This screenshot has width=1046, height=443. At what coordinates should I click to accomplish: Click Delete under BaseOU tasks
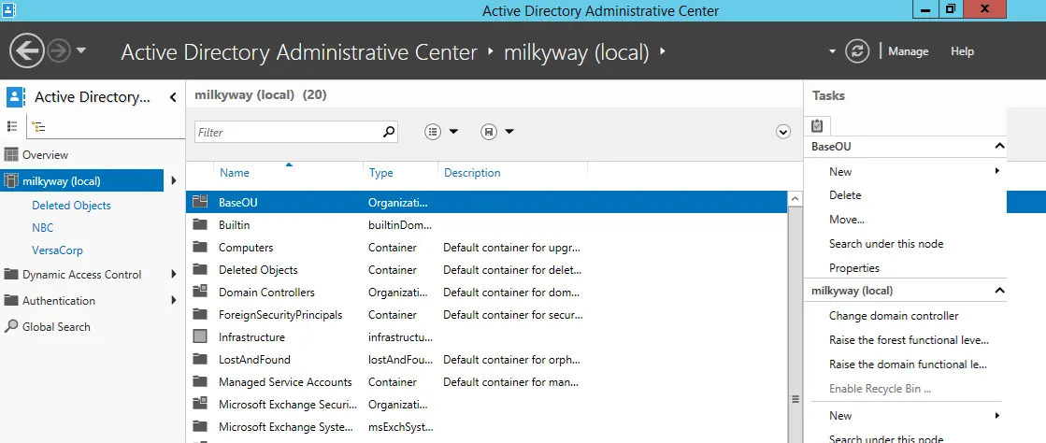[845, 195]
